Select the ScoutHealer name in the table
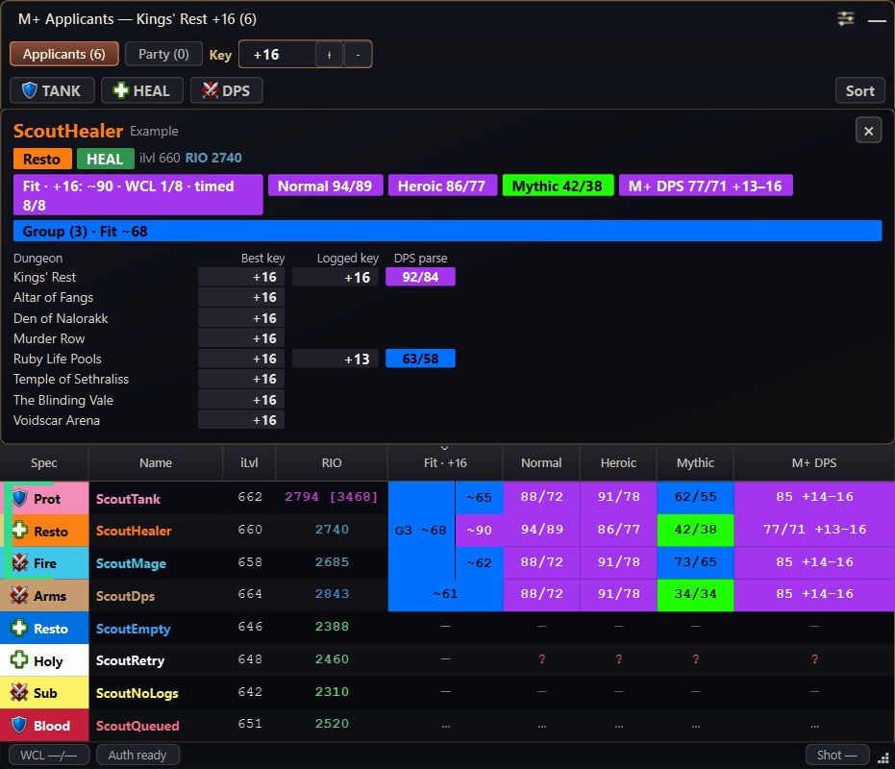Screen dimensions: 895x769 click(134, 531)
